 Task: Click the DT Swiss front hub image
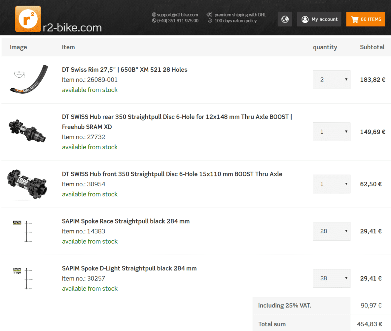click(27, 184)
